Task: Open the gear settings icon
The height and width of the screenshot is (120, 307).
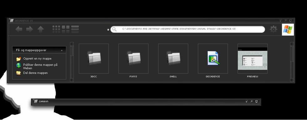Action: (x=273, y=29)
